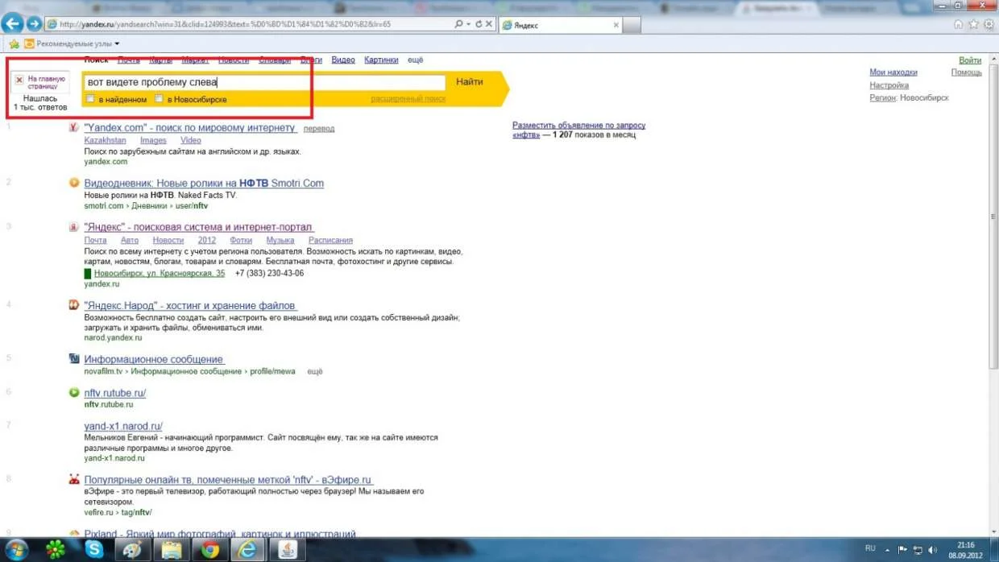Screen dimensions: 999x562
Task: Expand ещё next to profile/mewa
Action: tap(315, 372)
